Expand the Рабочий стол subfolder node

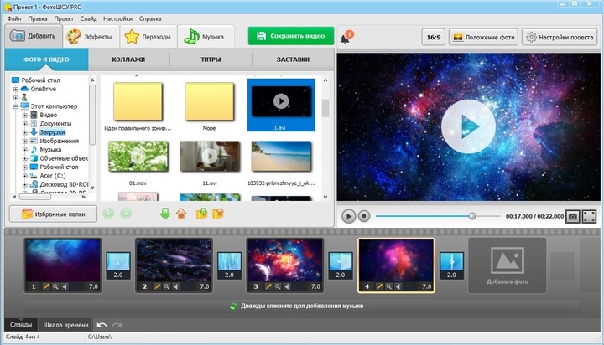pos(24,167)
